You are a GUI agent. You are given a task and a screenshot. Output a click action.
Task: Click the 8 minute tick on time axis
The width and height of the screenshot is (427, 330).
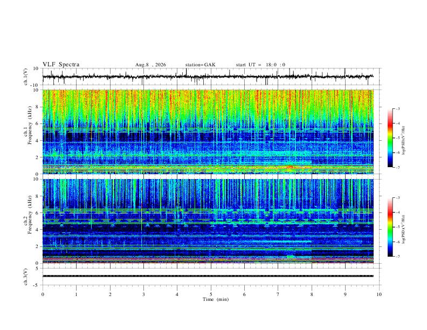coord(312,294)
